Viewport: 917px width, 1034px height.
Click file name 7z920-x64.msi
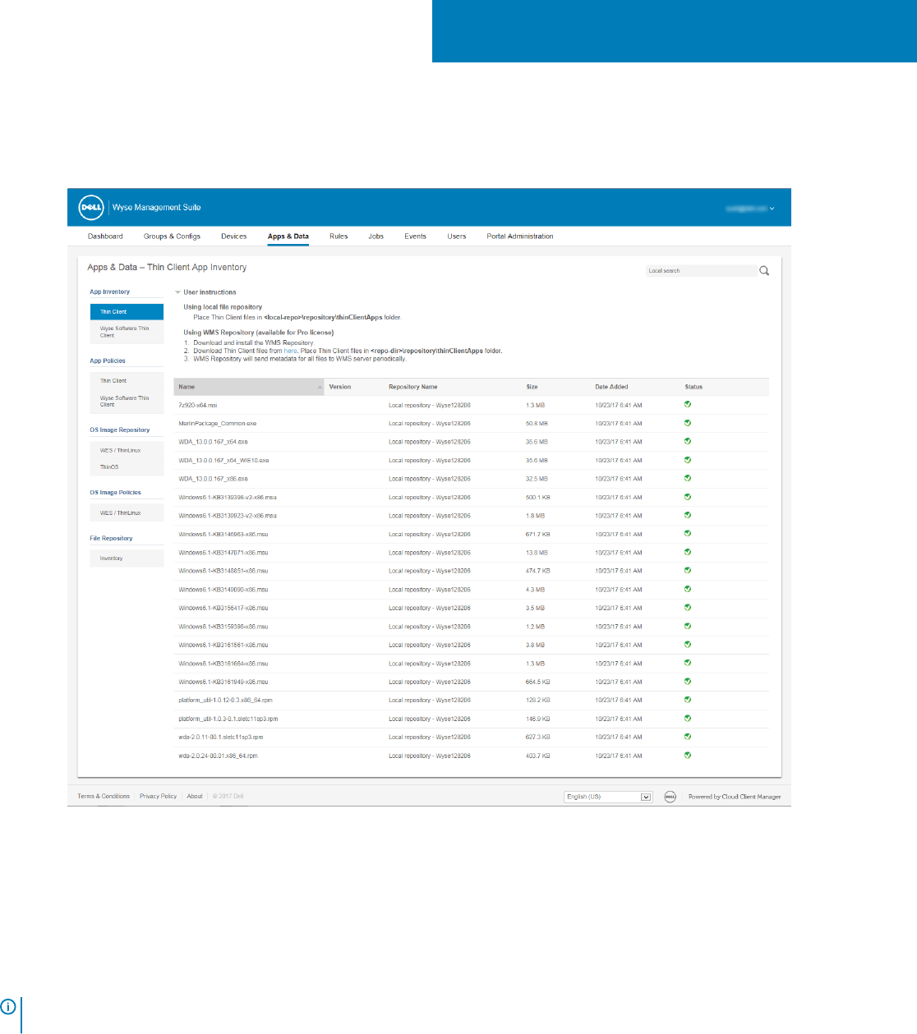click(198, 405)
